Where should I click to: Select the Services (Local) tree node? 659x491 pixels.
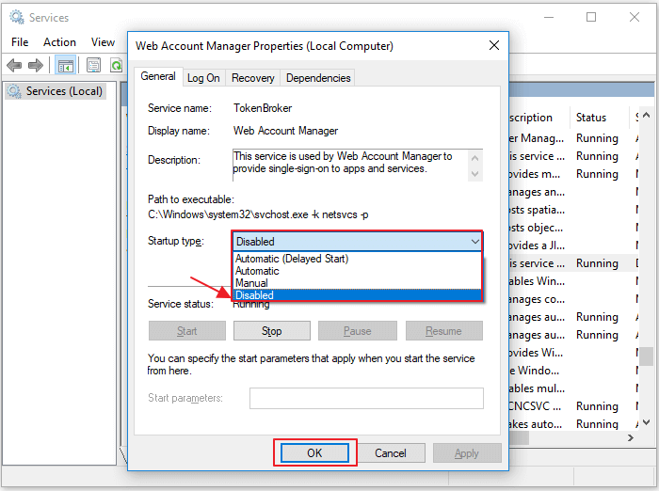click(x=64, y=91)
